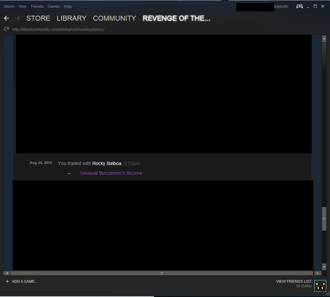Minimize the Steam window
The width and height of the screenshot is (330, 297).
[308, 7]
